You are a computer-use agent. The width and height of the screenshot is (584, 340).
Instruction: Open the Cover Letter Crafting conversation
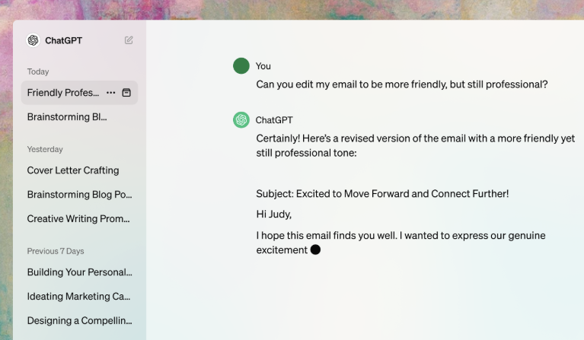coord(73,170)
